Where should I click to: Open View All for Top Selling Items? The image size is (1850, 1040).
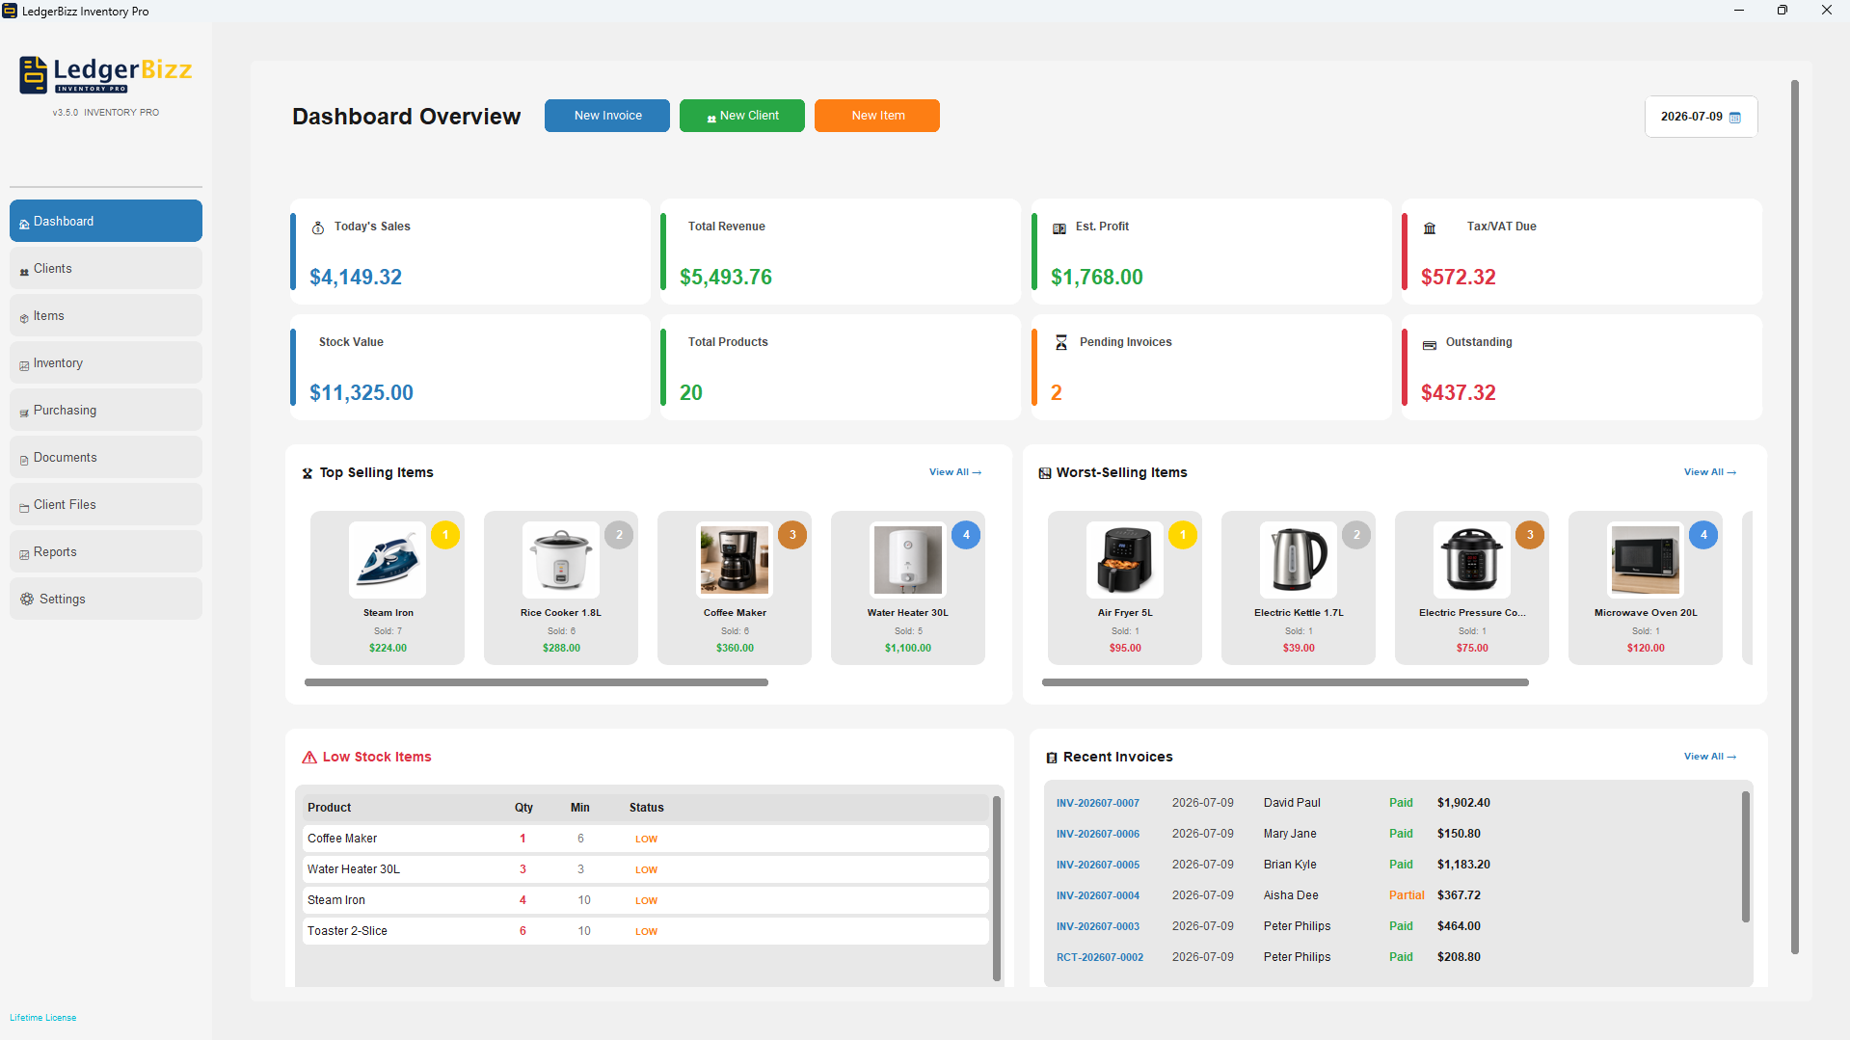click(954, 472)
